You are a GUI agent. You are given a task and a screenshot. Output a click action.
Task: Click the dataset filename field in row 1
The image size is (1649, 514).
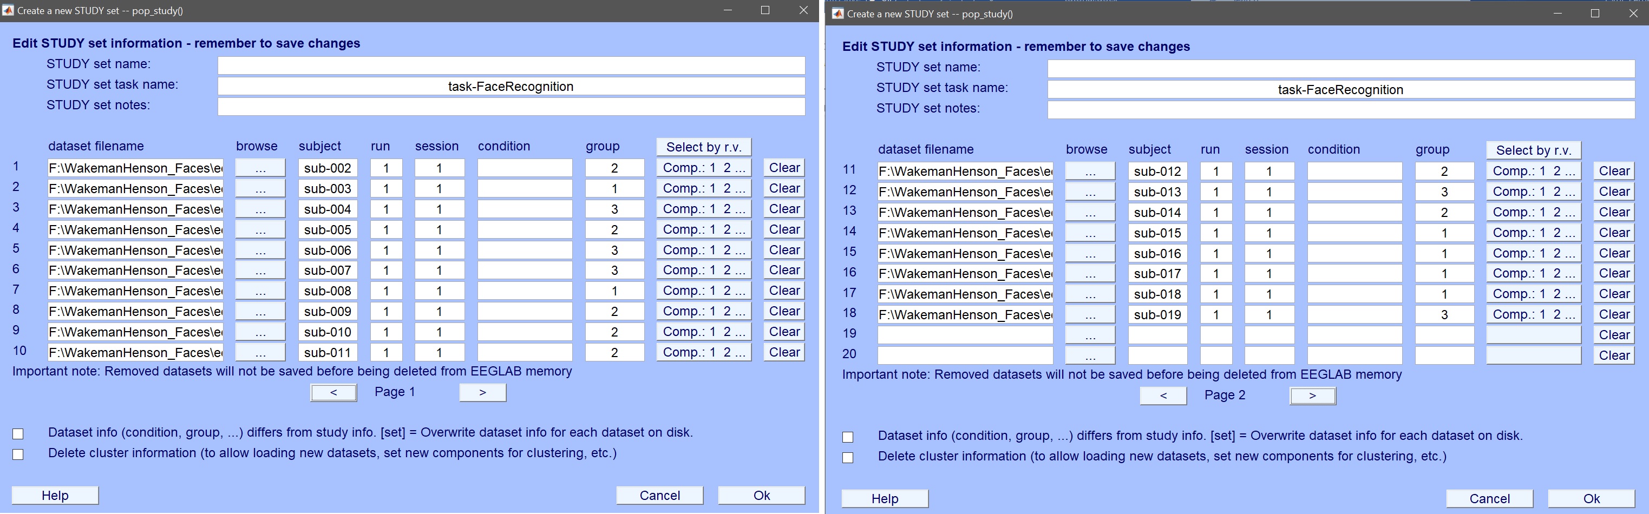pos(136,168)
